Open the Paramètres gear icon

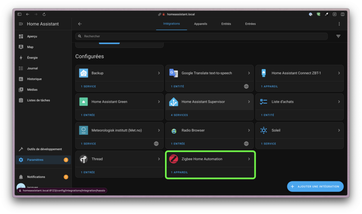21,160
